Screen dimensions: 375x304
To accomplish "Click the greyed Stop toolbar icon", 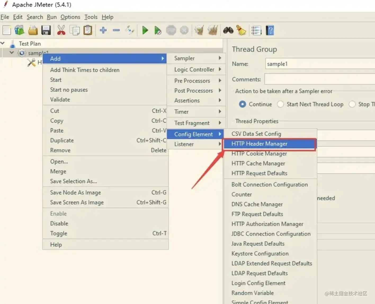I will coord(171,30).
